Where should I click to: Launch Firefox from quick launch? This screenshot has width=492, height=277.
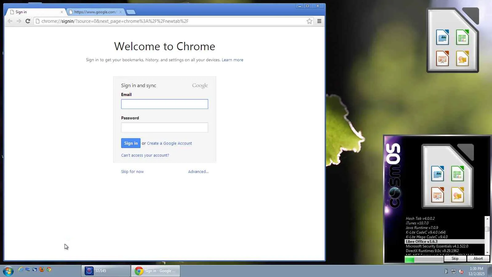click(42, 270)
